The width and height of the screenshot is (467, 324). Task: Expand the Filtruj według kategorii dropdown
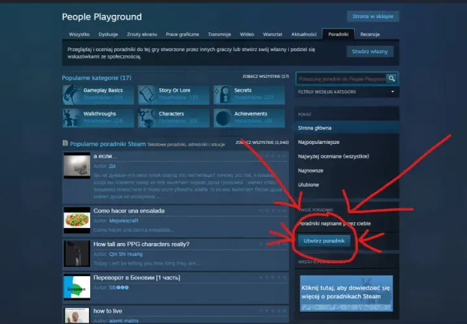346,91
